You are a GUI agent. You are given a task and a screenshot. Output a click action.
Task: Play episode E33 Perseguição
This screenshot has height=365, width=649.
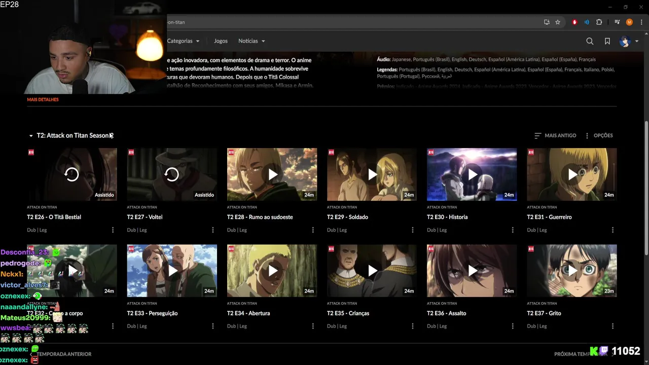(x=172, y=271)
